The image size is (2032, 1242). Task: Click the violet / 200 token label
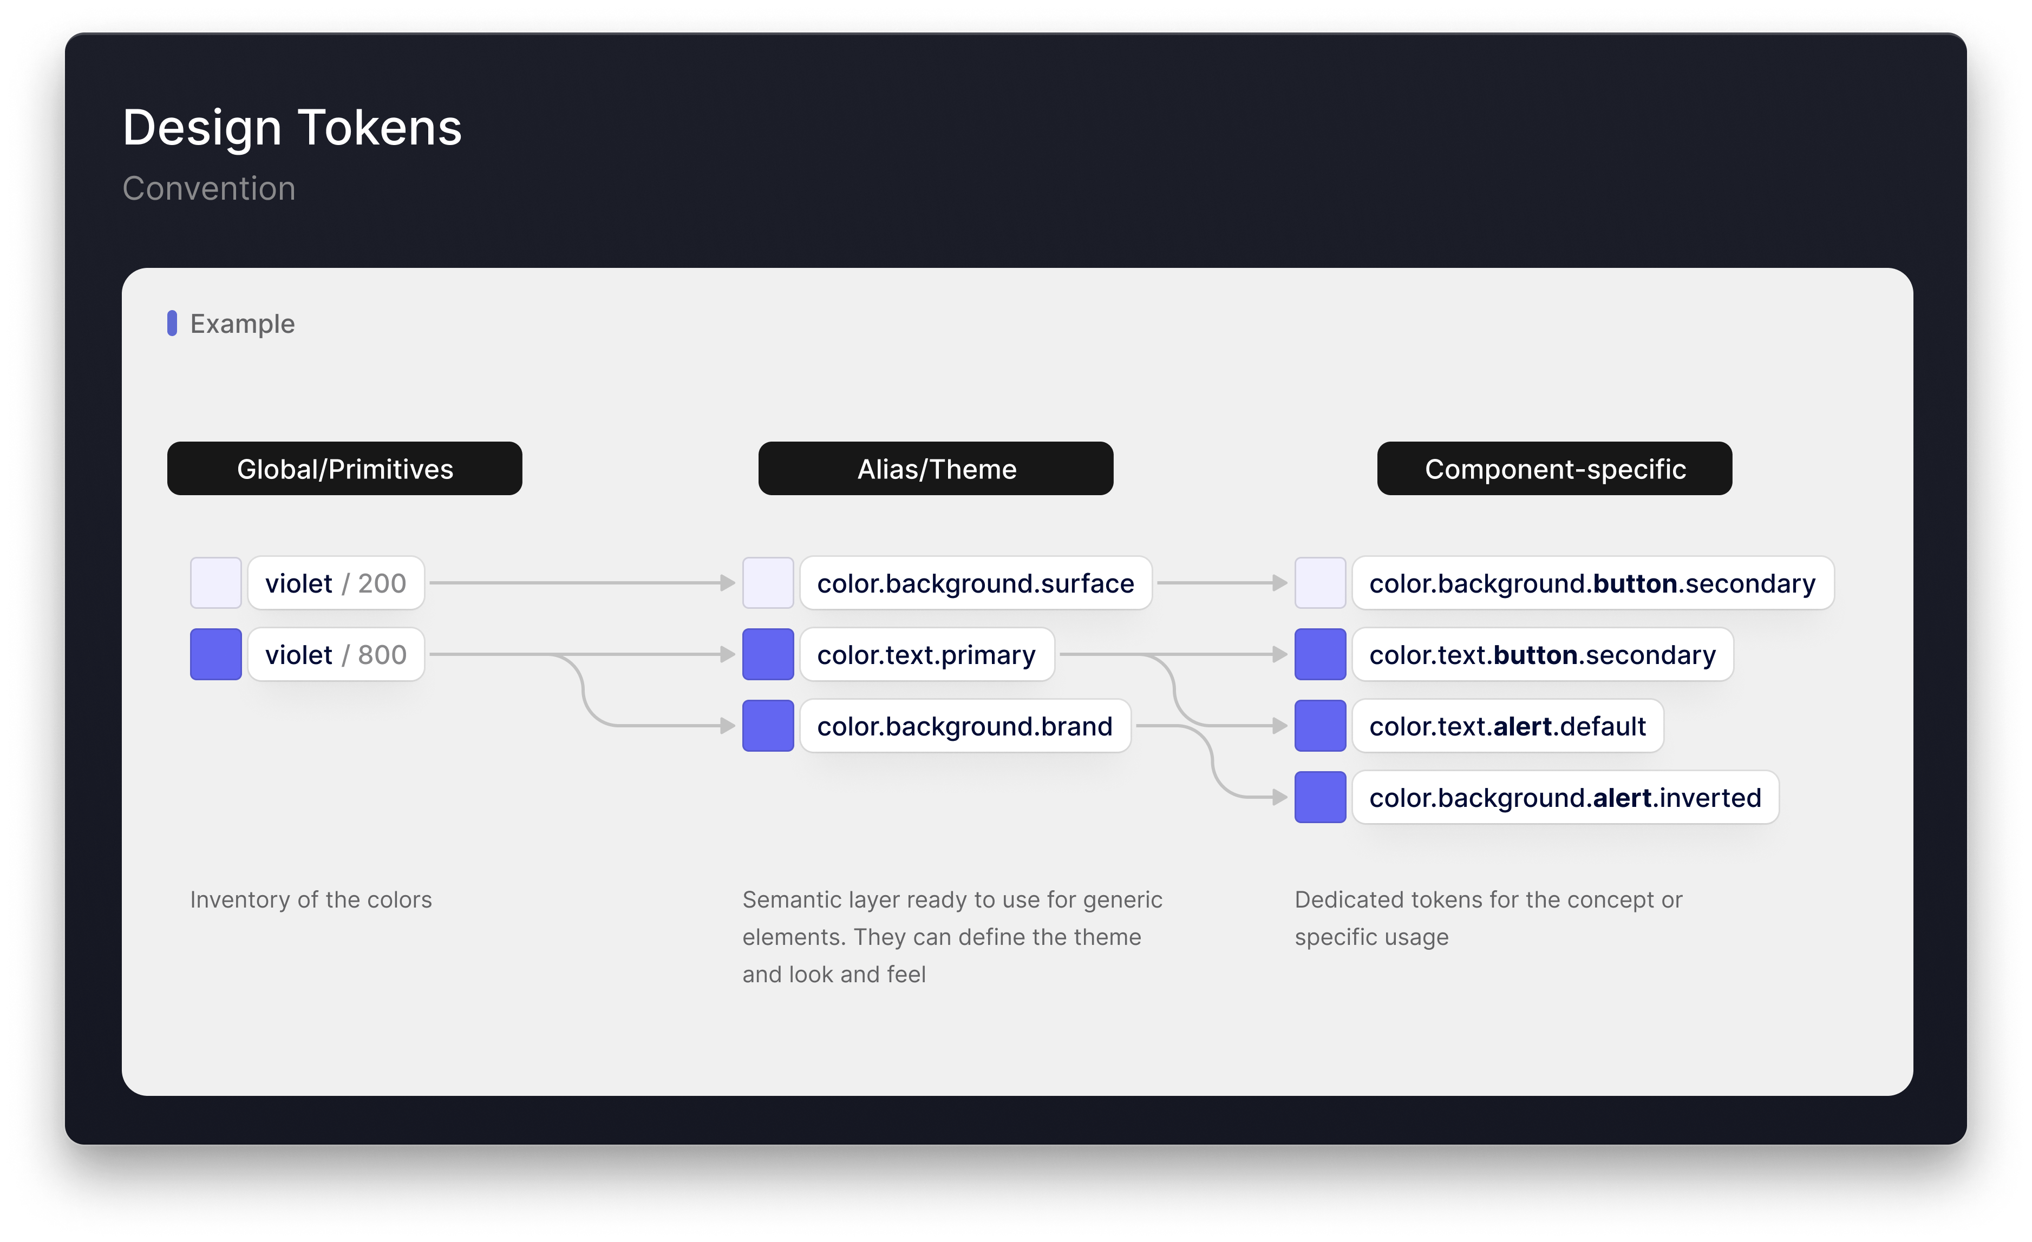[x=336, y=583]
